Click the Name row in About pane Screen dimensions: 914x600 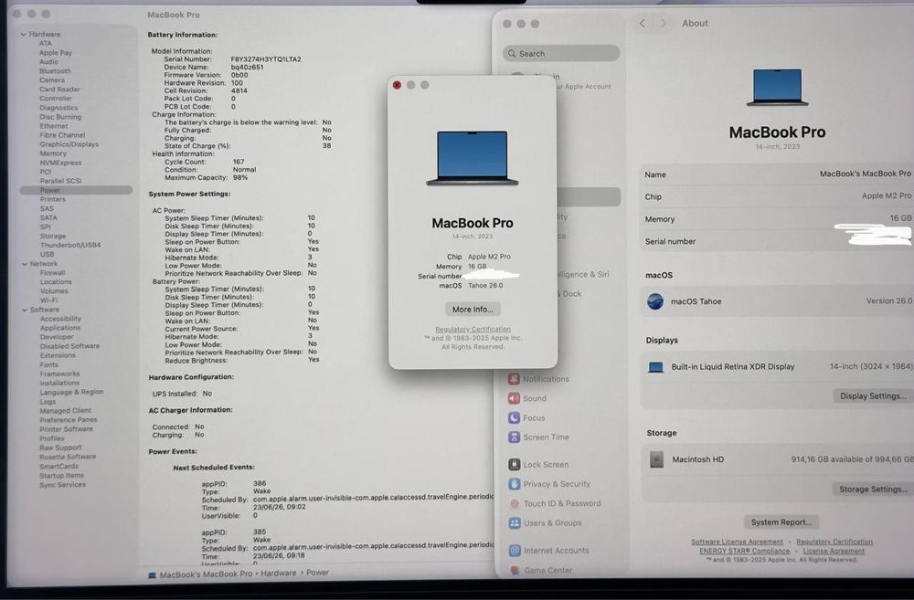(777, 174)
